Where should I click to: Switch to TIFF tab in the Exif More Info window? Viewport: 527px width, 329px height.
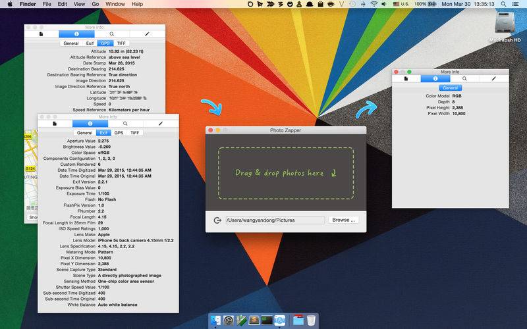pyautogui.click(x=135, y=133)
